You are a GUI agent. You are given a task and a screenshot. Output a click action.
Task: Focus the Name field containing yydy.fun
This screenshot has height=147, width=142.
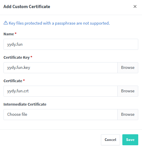coord(71,44)
